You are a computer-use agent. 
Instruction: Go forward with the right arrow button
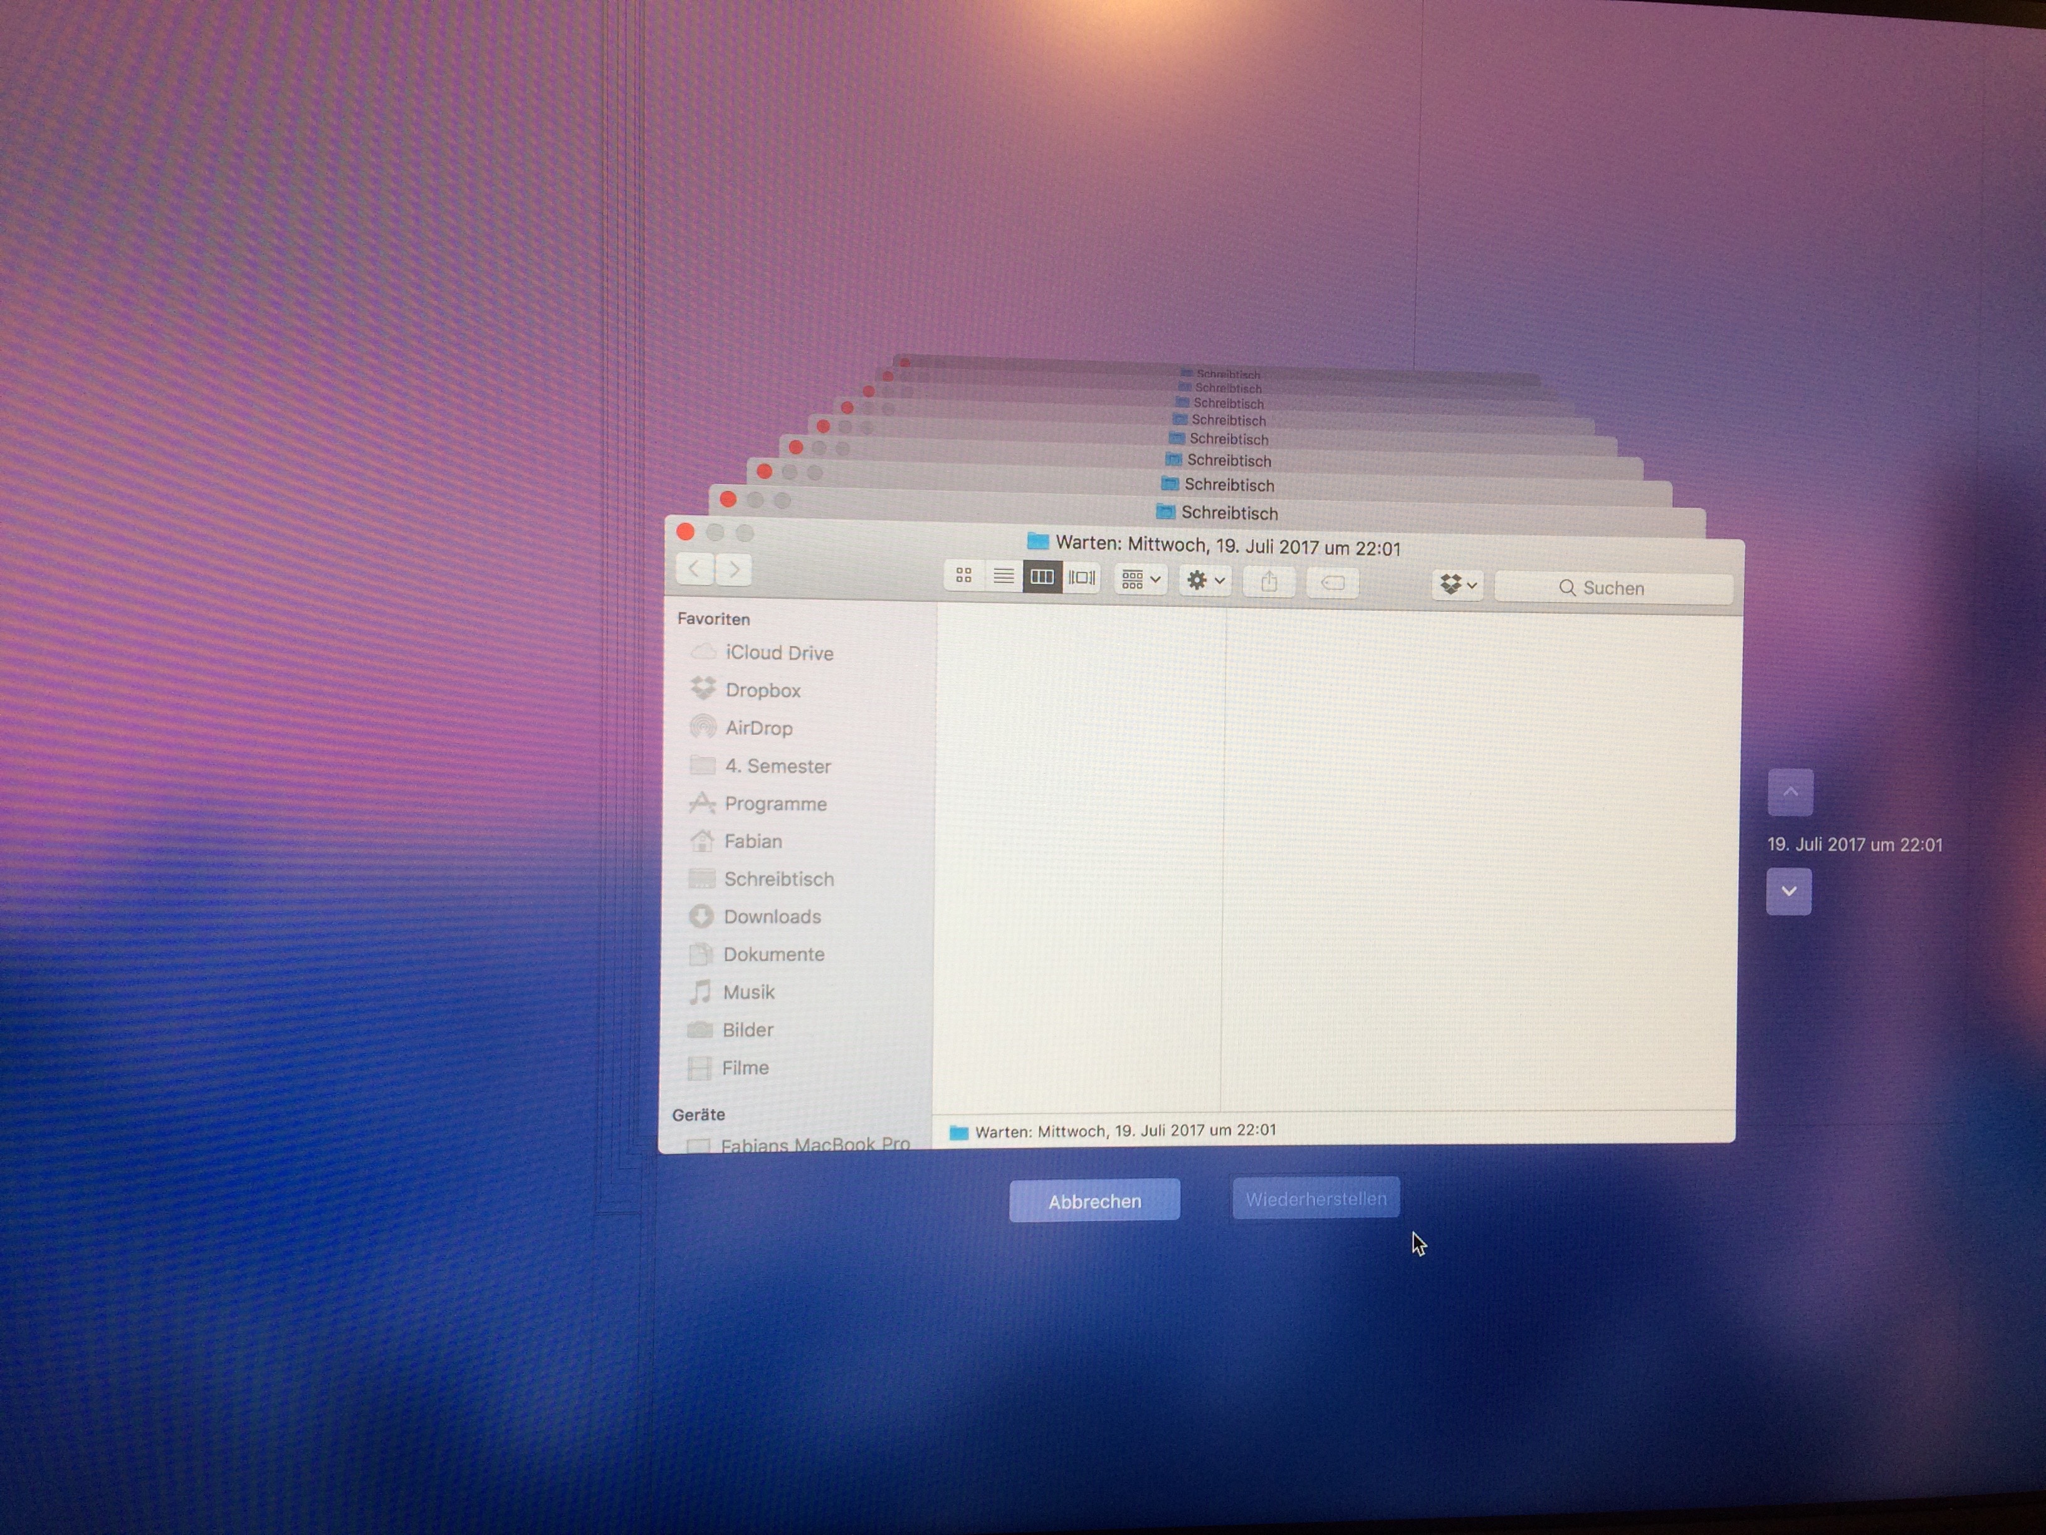coord(733,570)
